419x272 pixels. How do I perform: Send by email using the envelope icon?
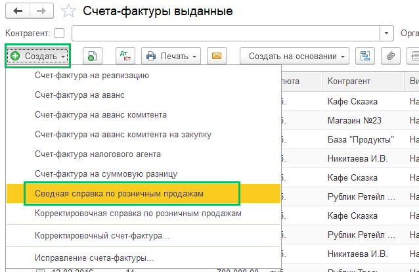coord(217,56)
